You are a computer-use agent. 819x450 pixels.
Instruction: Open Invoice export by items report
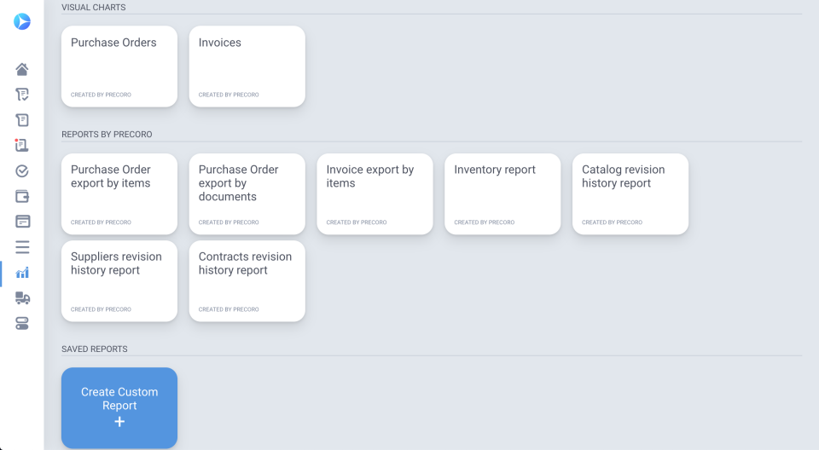375,193
